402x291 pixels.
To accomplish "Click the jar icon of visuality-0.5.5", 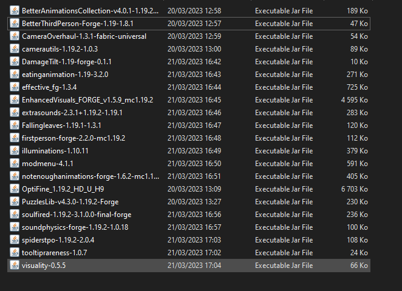I will click(15, 265).
